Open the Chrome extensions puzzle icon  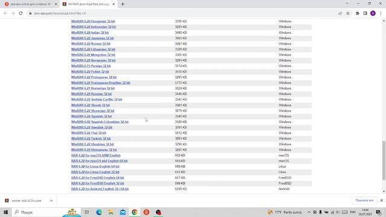[x=358, y=13]
